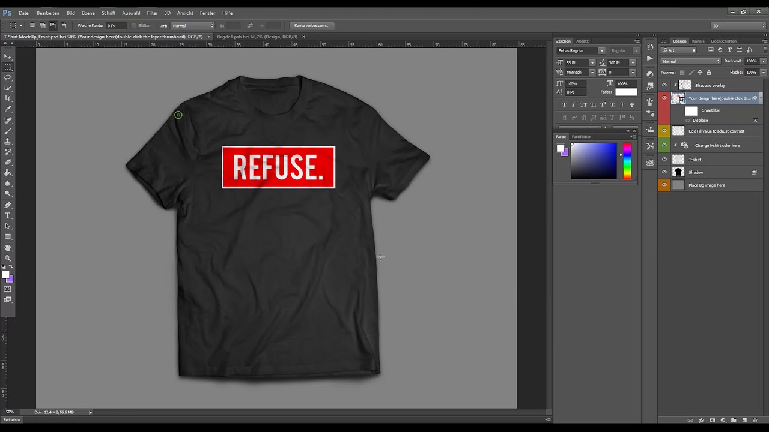Click the white Farbe text color swatch

coord(625,92)
